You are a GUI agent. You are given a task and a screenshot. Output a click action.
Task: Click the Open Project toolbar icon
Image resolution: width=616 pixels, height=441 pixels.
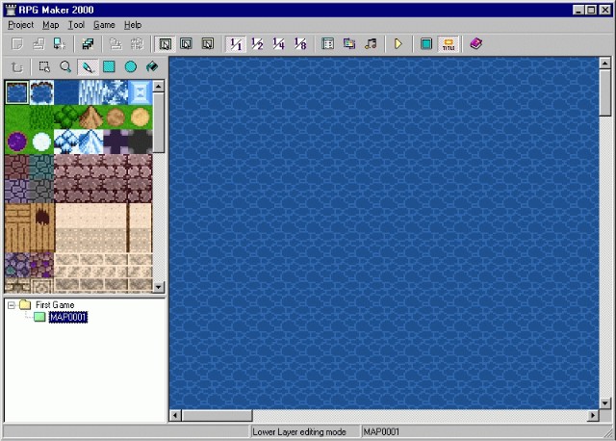[x=38, y=43]
